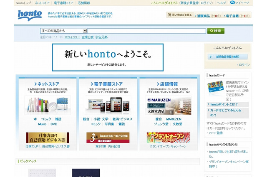Click the honto logo in the header

tap(30, 15)
